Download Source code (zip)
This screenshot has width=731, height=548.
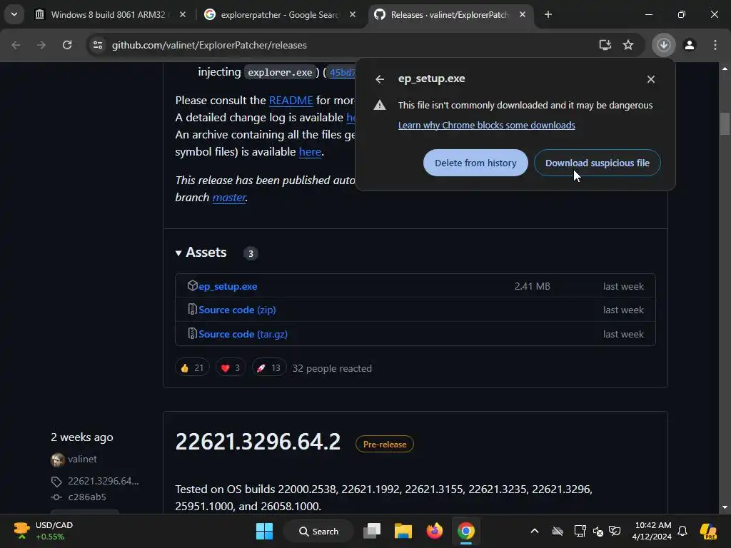(237, 310)
